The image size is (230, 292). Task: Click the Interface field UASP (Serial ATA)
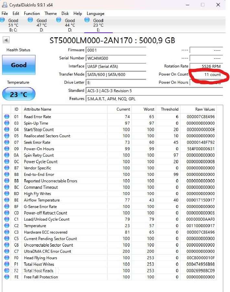point(116,66)
